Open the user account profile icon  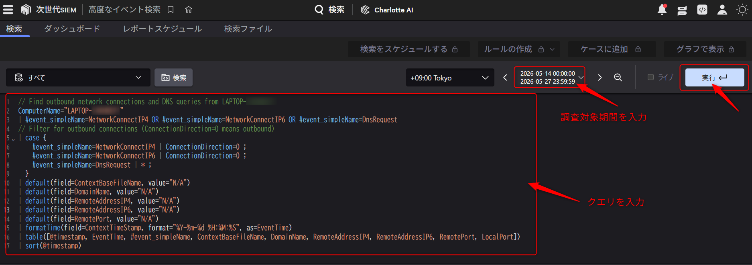point(722,10)
